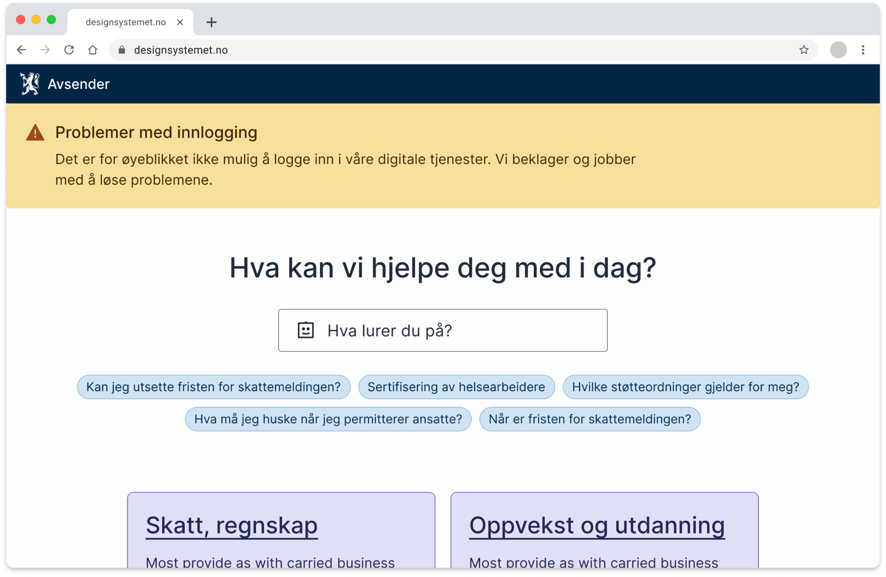Select chip 'Når er fristen for skattemeldingen?'

point(590,419)
